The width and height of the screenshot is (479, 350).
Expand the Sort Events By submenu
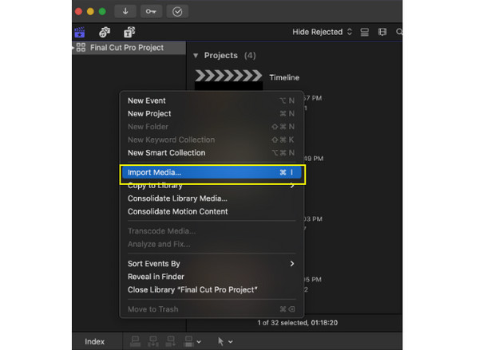click(x=211, y=264)
